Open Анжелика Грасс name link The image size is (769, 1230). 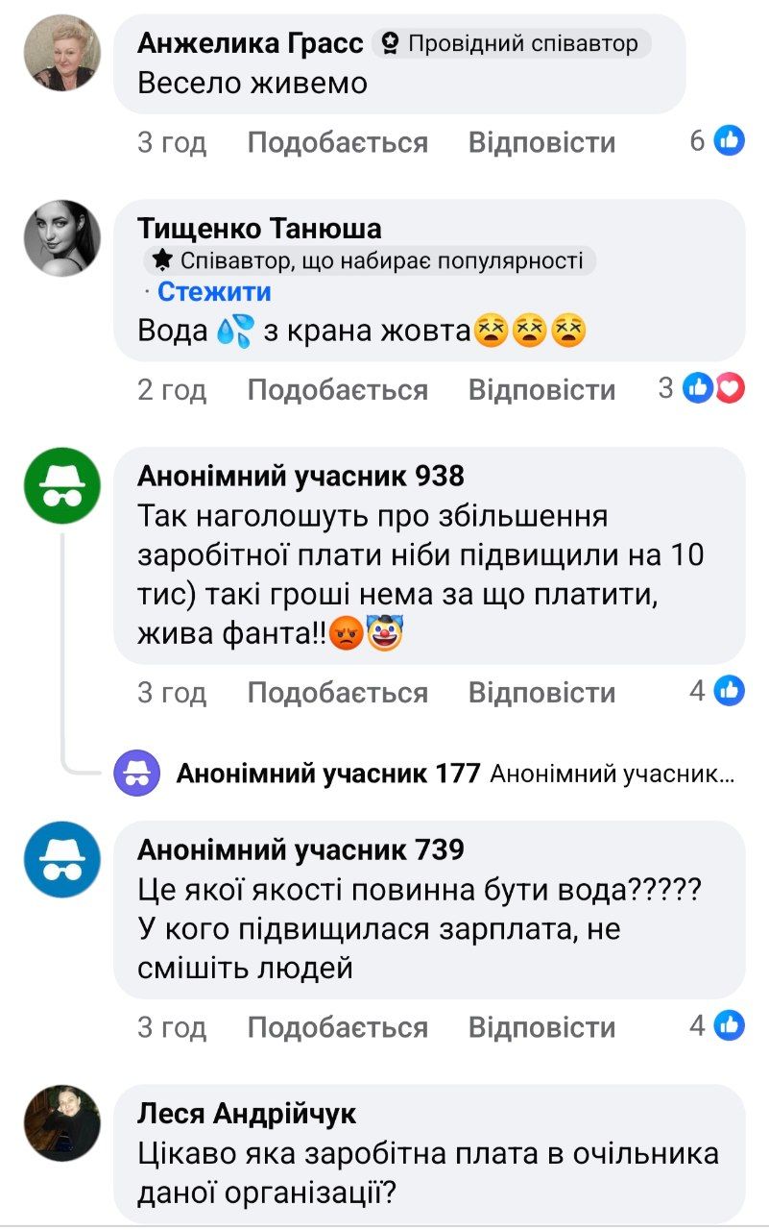(250, 43)
